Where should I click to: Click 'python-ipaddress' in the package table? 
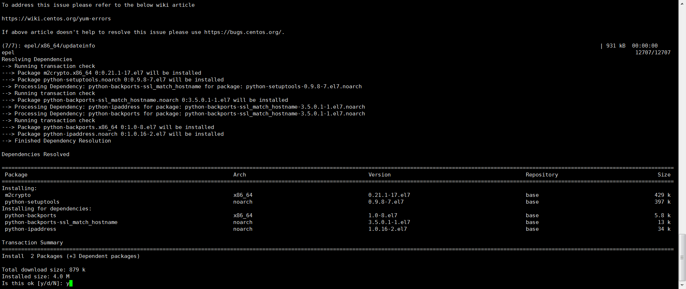coord(30,229)
